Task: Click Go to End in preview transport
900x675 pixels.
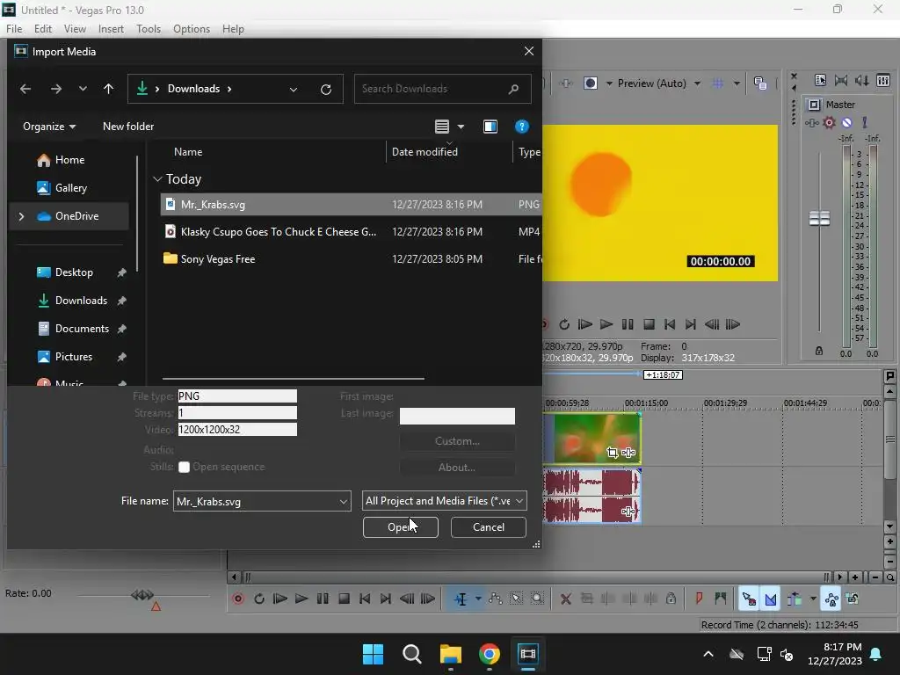Action: [691, 324]
